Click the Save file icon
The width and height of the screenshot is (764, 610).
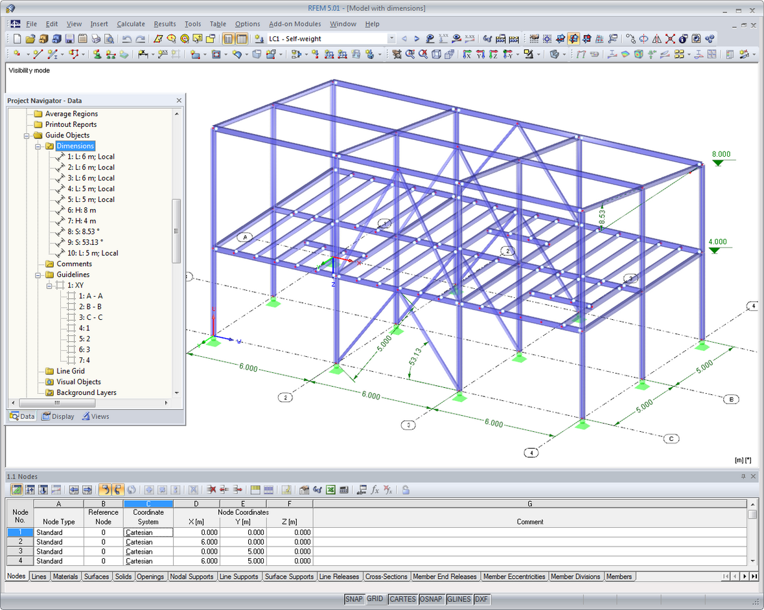[70, 39]
